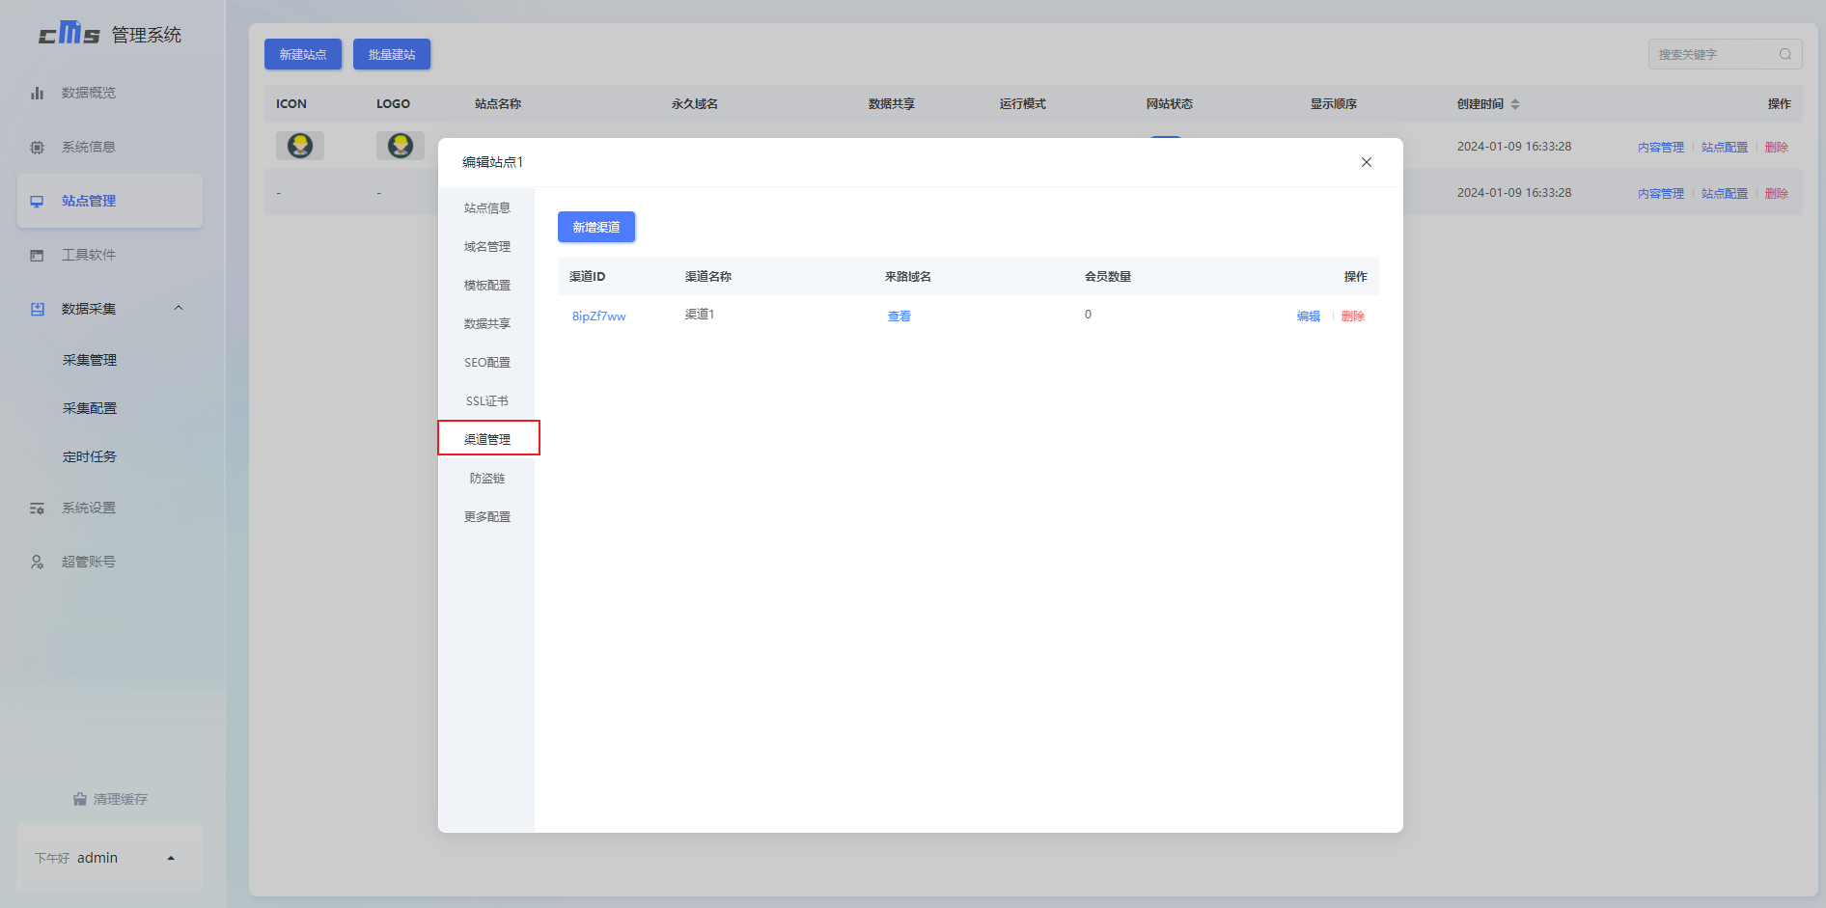
Task: Click the 站点管理 monitor icon
Action: [x=37, y=202]
